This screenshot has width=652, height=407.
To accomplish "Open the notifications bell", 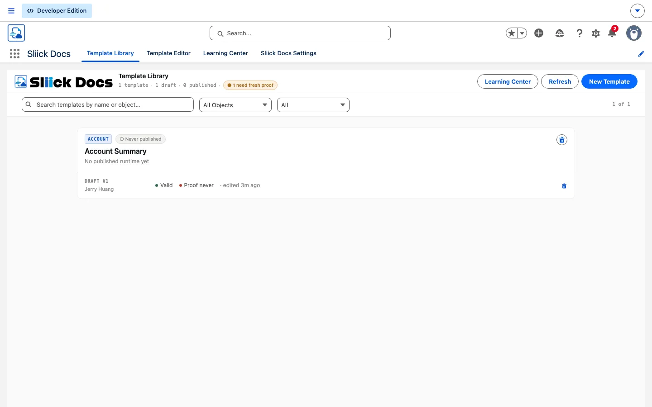I will (612, 33).
